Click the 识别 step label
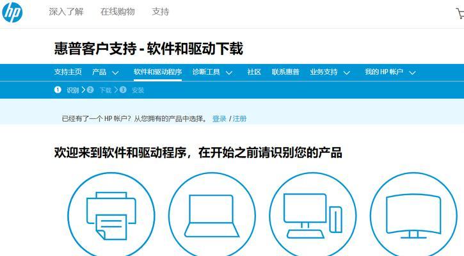Viewport: 464px width, 256px height. click(x=73, y=90)
